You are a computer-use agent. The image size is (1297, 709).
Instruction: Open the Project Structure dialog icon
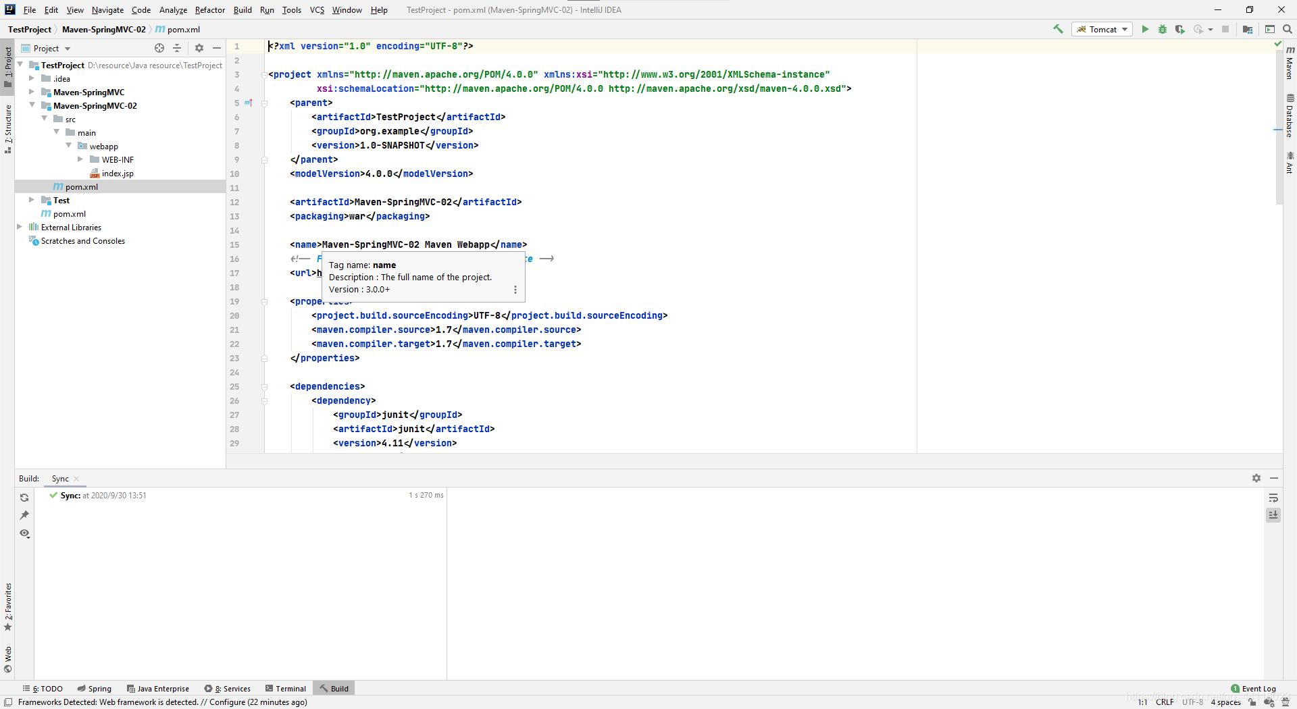(x=1248, y=29)
